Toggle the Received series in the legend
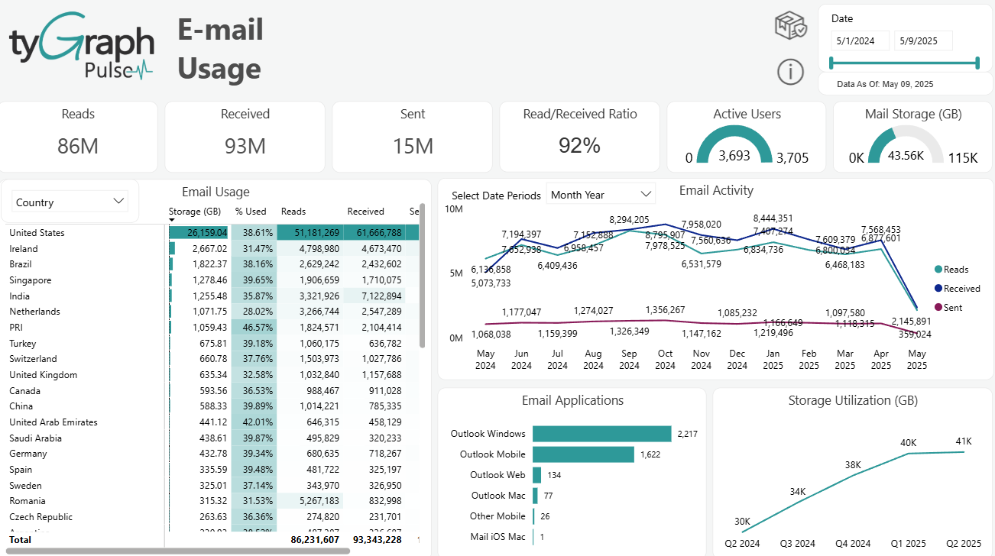The width and height of the screenshot is (995, 556). 957,288
